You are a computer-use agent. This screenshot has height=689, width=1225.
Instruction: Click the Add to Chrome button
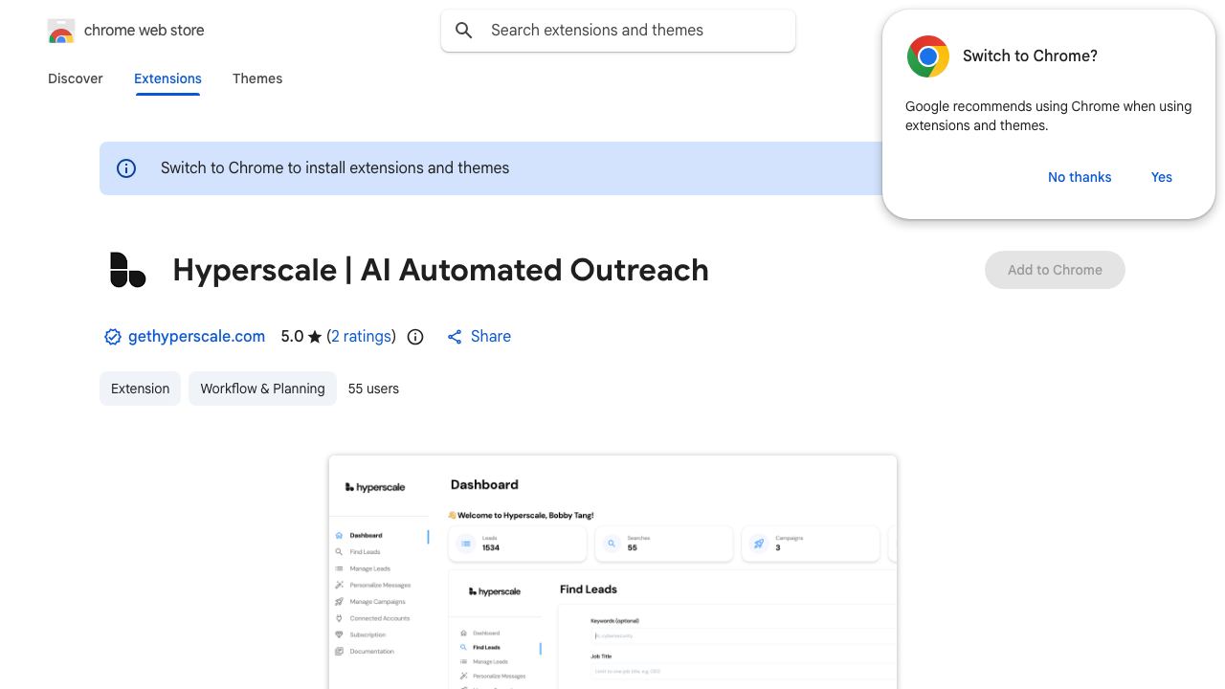1055,270
